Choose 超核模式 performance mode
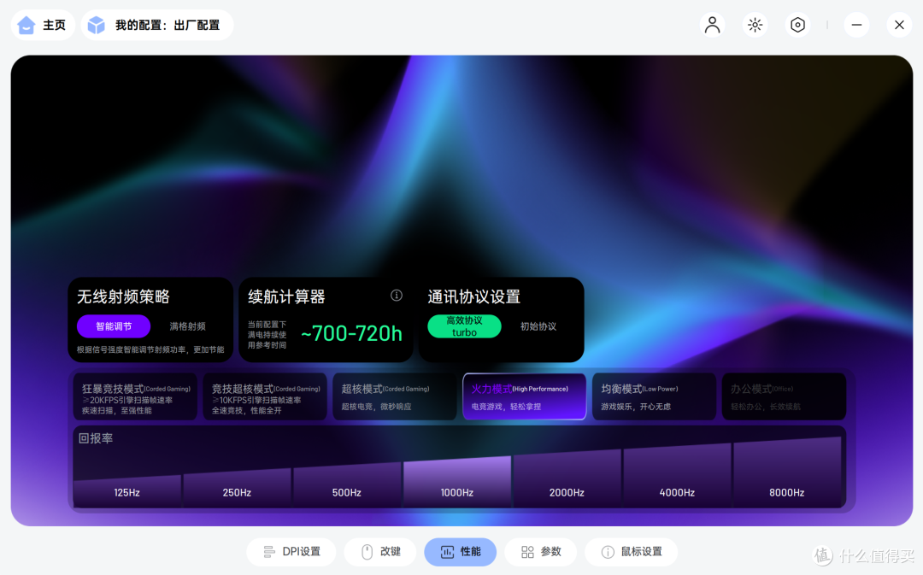 coord(395,396)
